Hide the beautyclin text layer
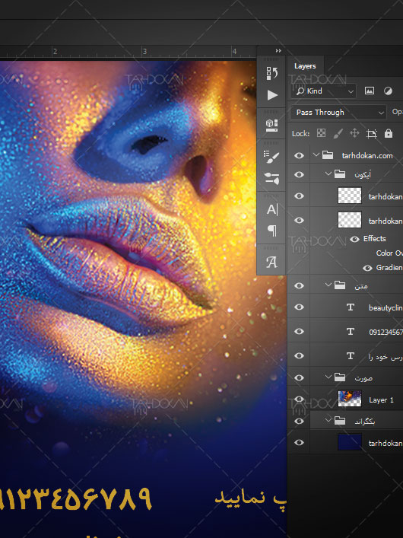This screenshot has height=538, width=403. 299,307
